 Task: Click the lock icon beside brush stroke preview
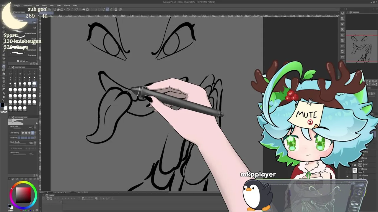[x=36, y=123]
